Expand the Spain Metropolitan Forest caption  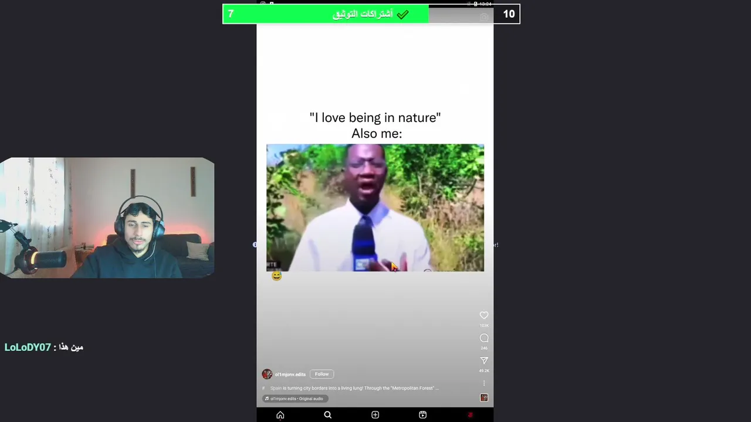[354, 388]
